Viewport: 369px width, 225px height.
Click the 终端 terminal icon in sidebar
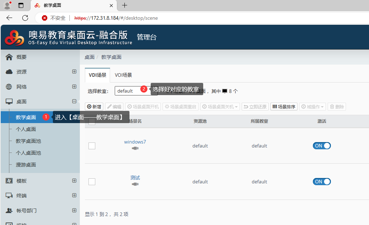pyautogui.click(x=9, y=196)
